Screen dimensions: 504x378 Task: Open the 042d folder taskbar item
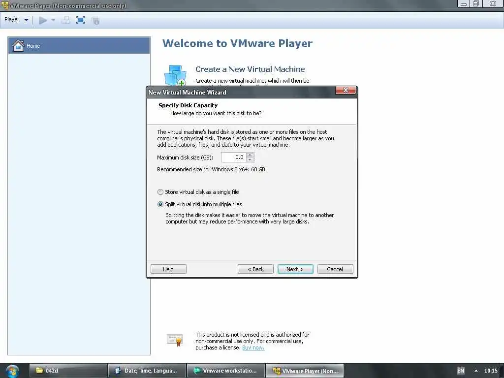pyautogui.click(x=68, y=371)
